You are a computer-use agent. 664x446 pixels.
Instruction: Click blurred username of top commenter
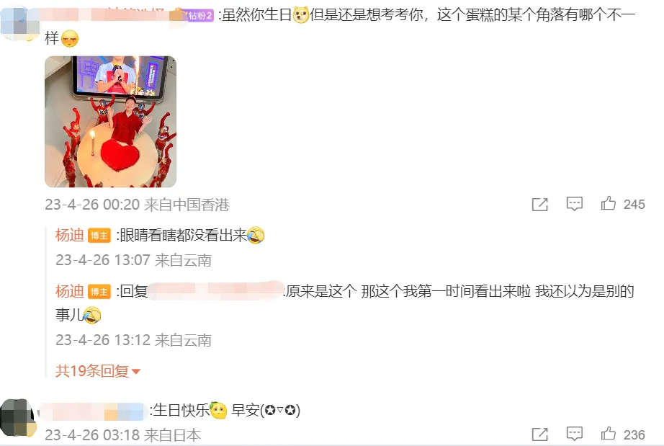112,15
